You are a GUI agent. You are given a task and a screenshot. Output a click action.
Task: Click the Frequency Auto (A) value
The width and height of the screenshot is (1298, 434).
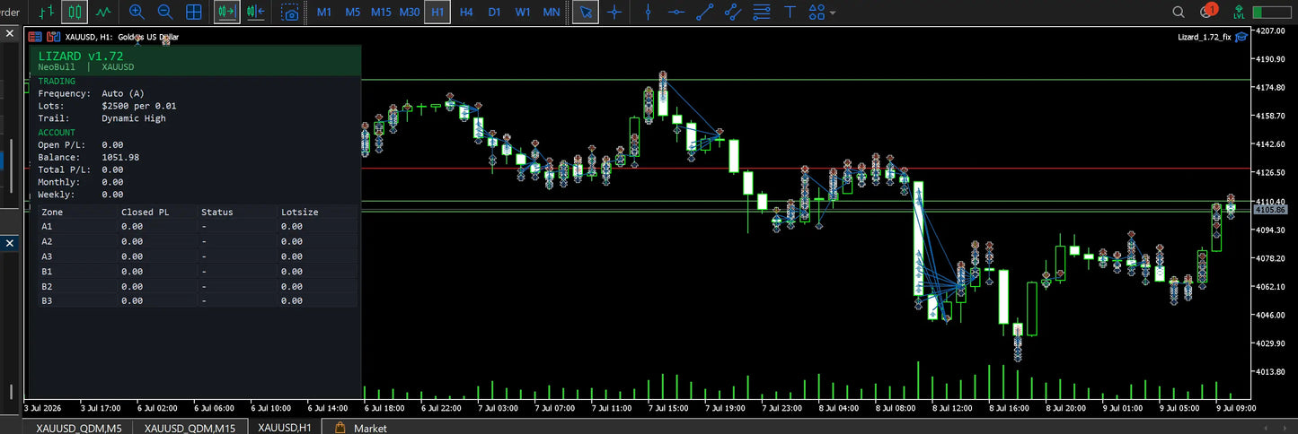(123, 93)
